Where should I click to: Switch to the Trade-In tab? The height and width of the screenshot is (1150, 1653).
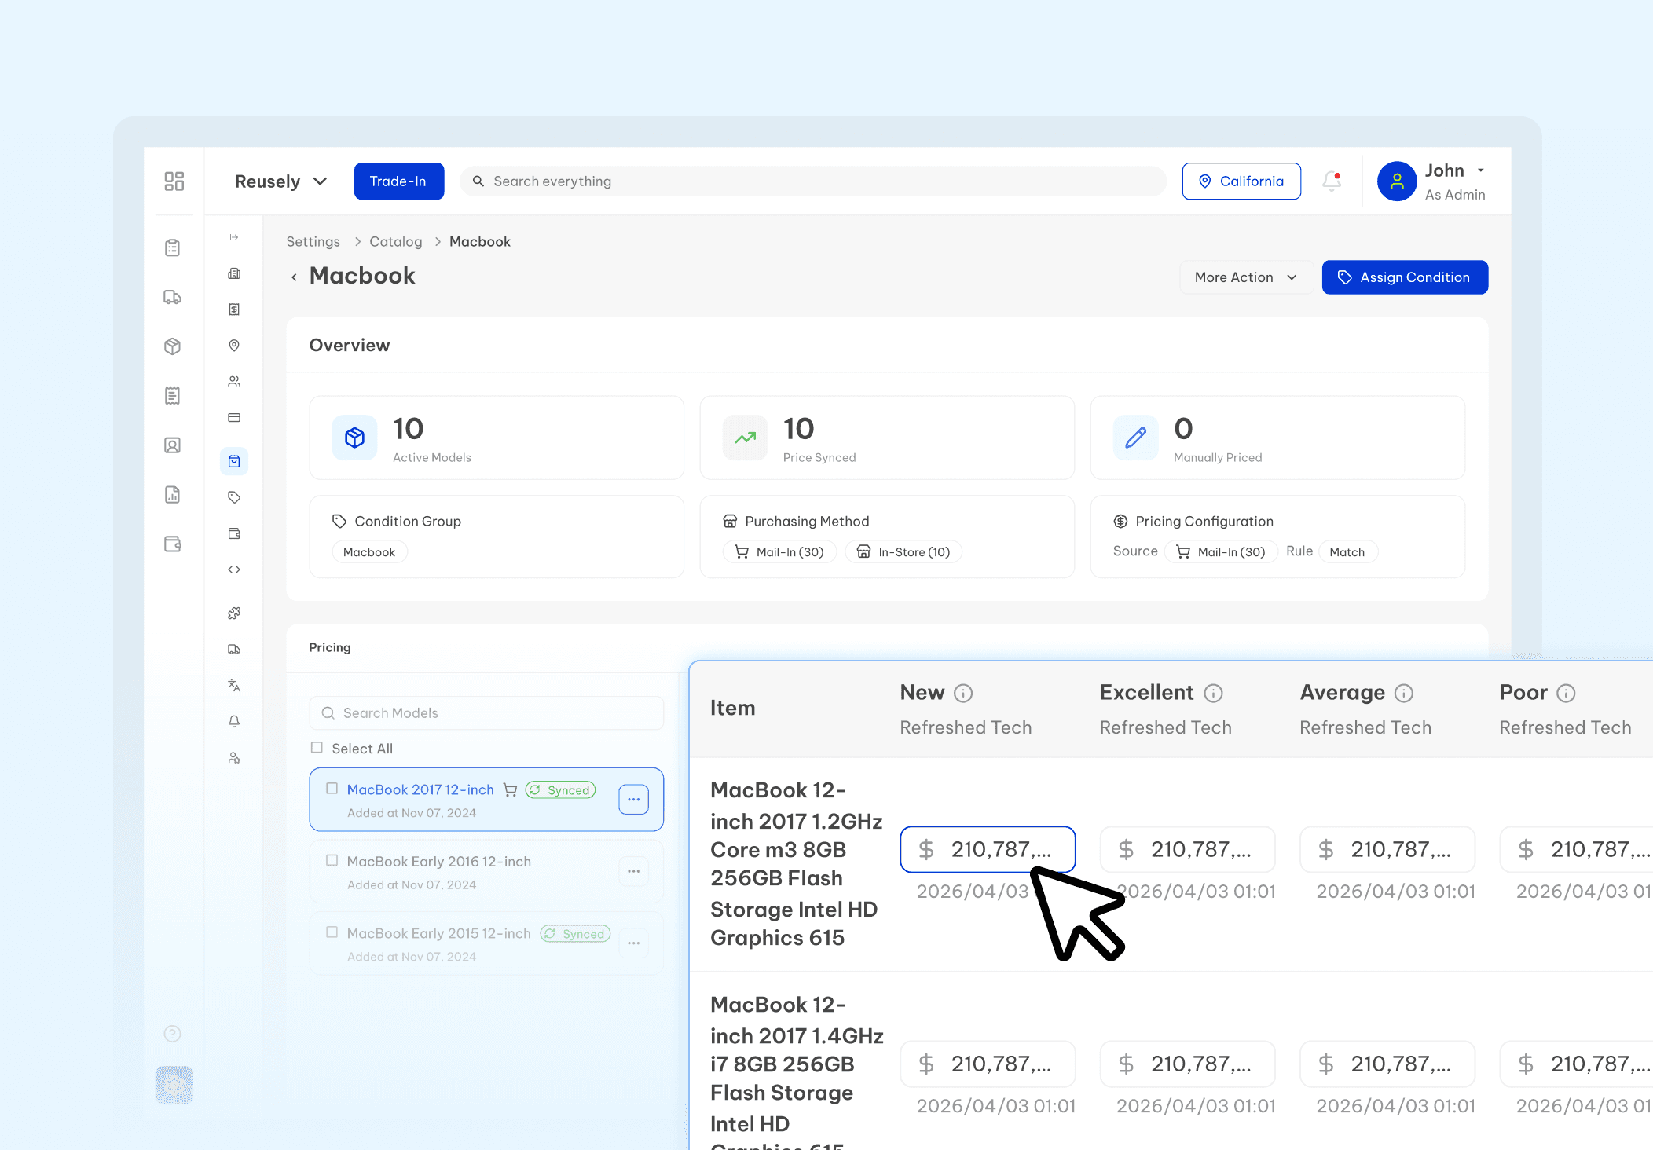[x=398, y=181]
